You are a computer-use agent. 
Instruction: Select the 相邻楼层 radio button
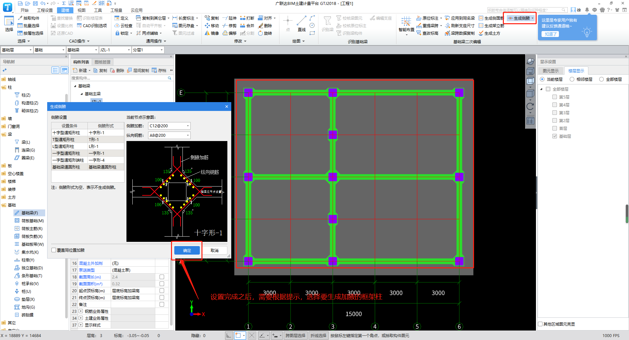[572, 79]
